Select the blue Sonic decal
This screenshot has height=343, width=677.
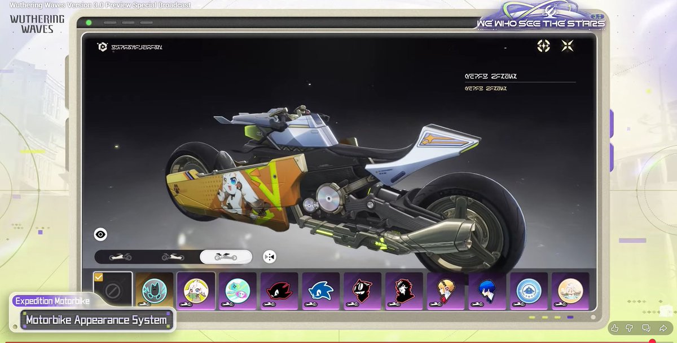point(321,291)
